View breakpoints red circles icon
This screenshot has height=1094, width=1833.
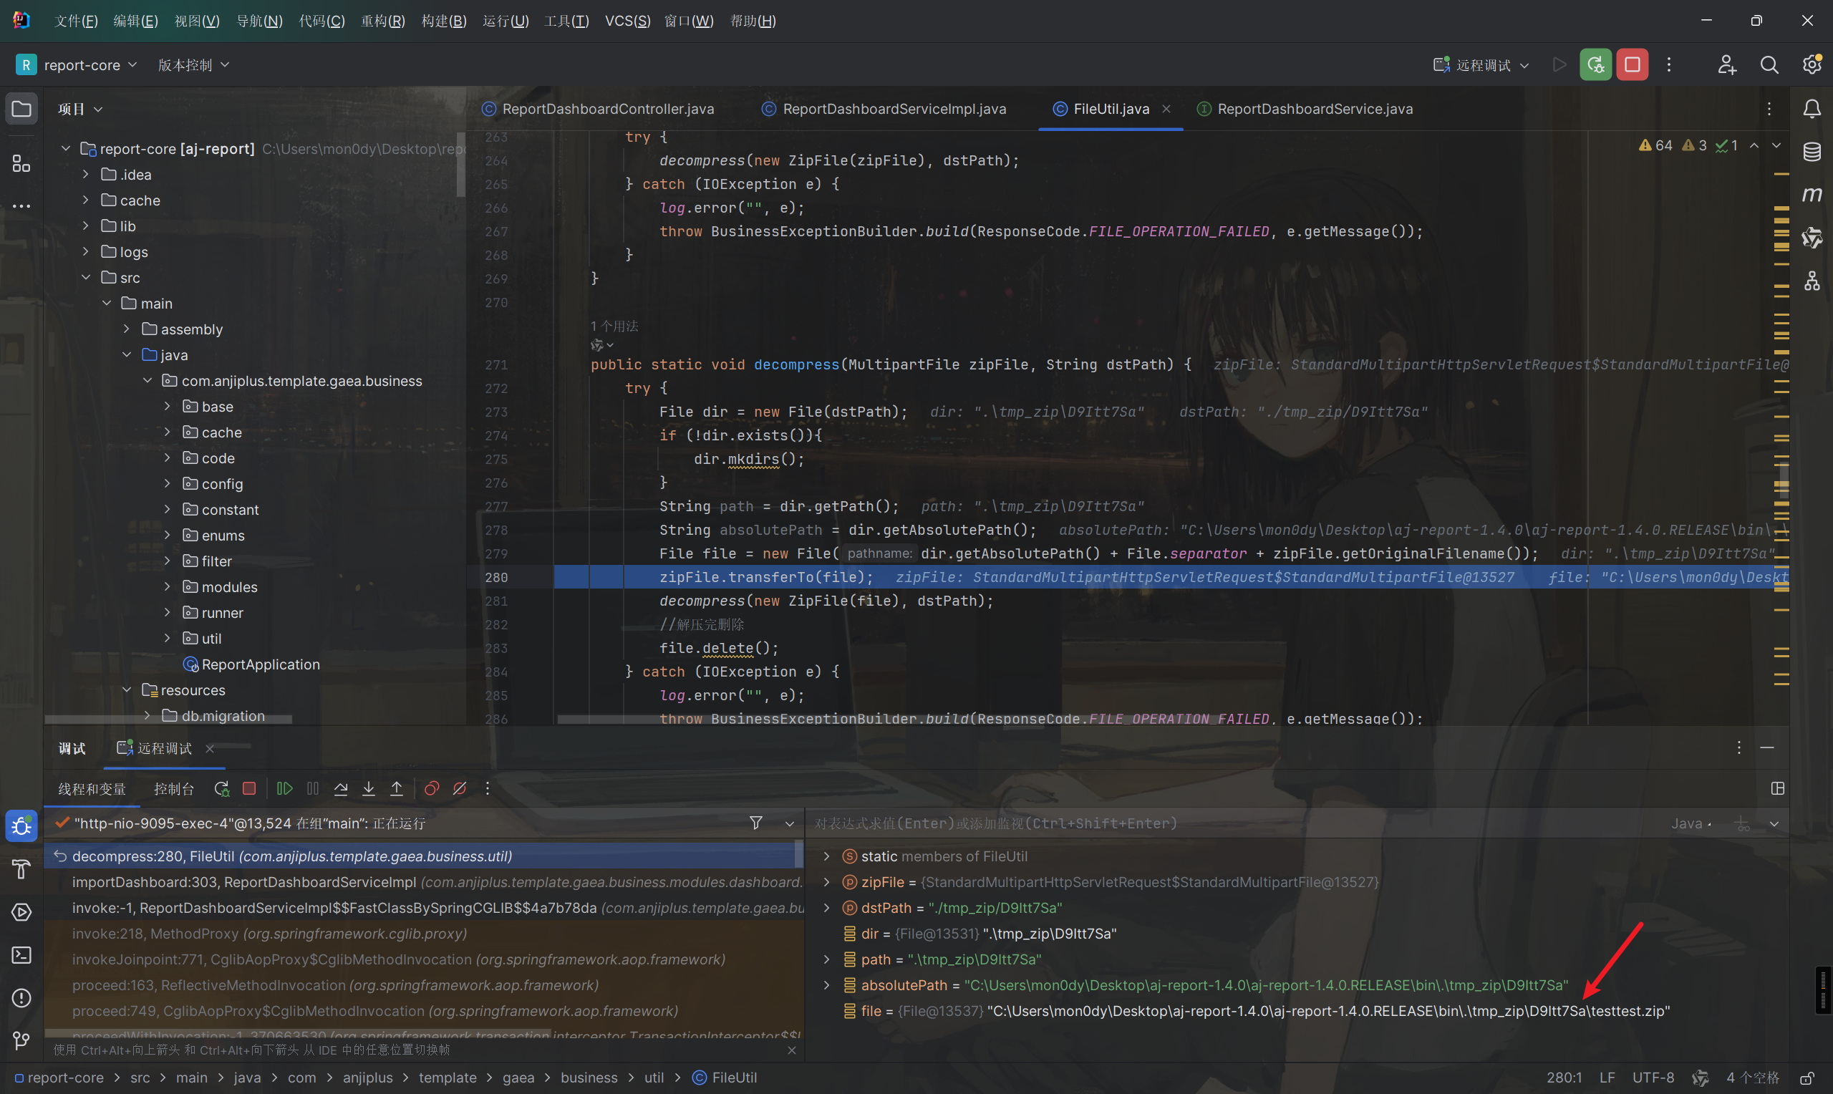click(432, 789)
